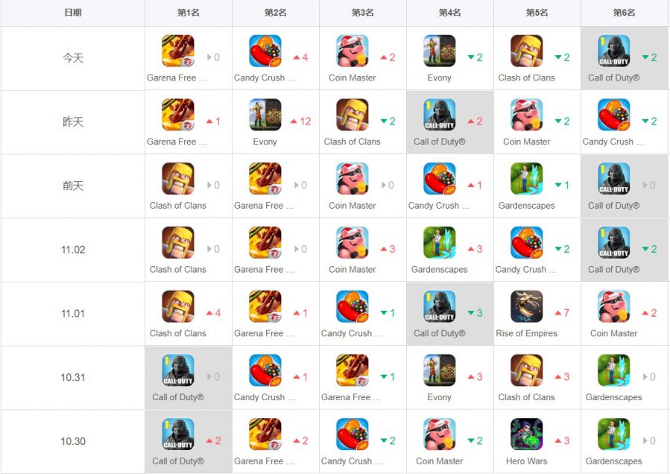Select the 今天 date row label
Screen dimensions: 670x474
[73, 57]
